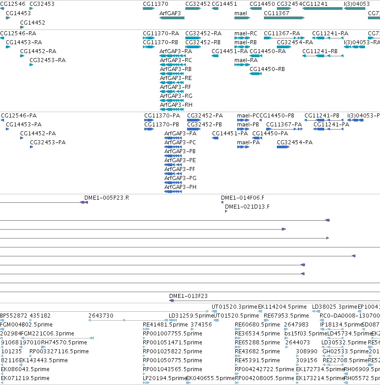
Task: Click BAC end DME1-014F06.F
Action: [243, 198]
